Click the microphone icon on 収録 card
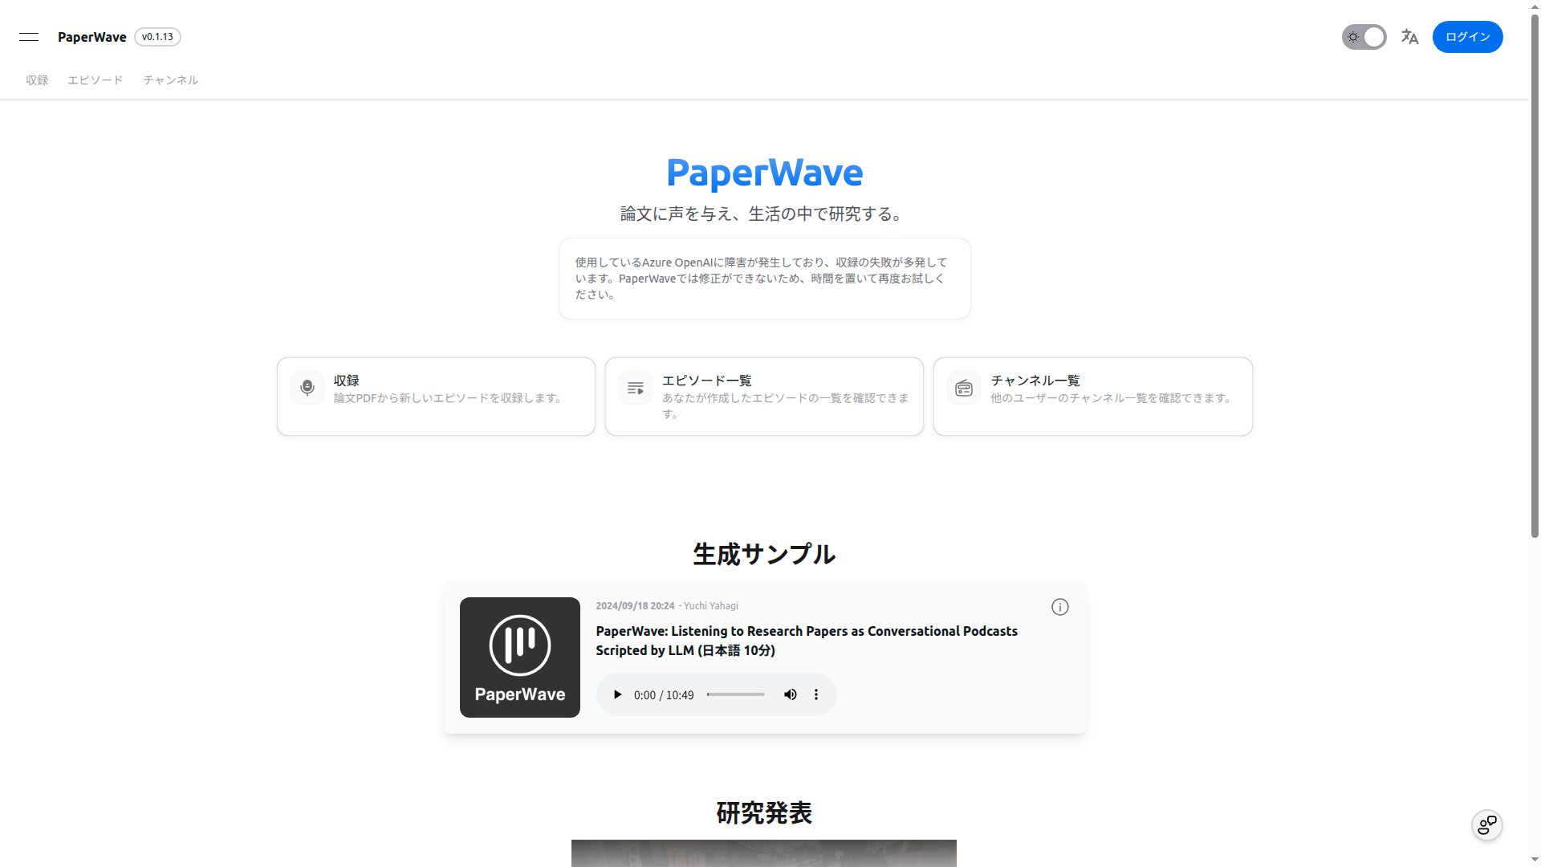 (307, 389)
